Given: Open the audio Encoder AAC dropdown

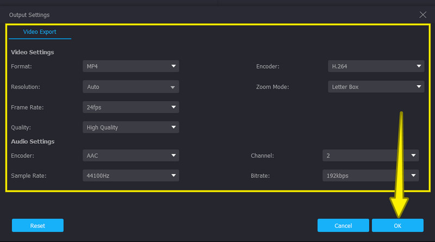Looking at the screenshot, I should 130,155.
